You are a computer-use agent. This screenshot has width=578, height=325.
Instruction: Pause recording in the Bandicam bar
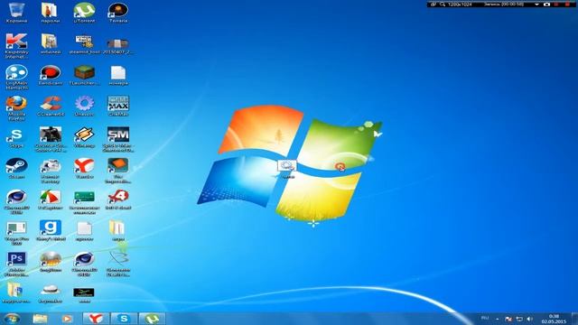(x=557, y=5)
